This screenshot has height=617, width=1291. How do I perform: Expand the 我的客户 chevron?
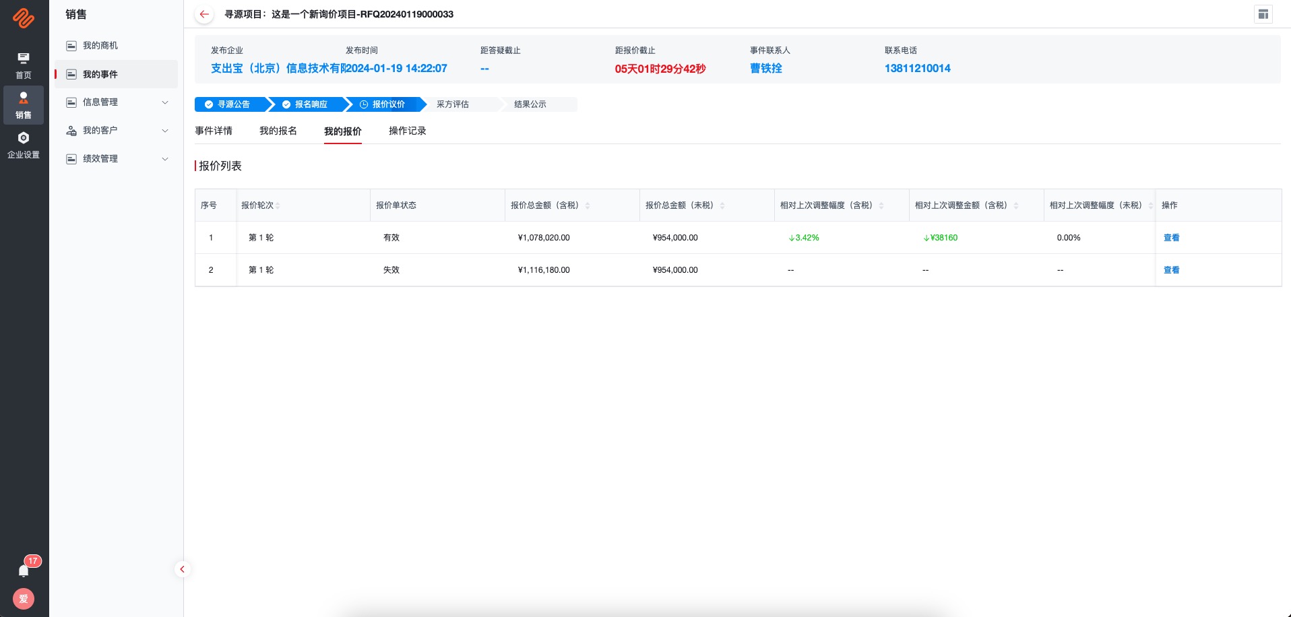click(165, 131)
